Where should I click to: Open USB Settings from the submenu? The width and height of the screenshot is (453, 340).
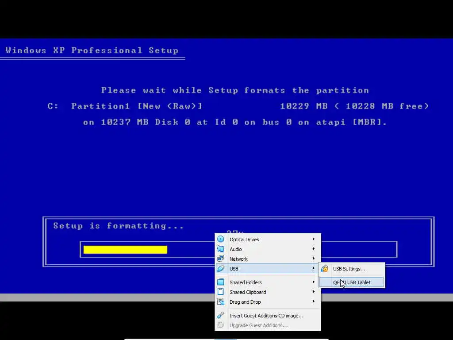click(x=352, y=269)
